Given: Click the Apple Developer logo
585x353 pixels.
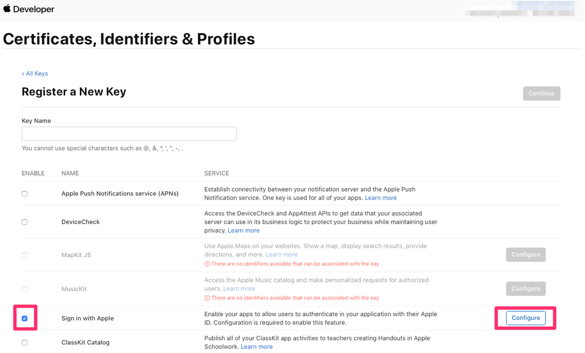Looking at the screenshot, I should click(x=29, y=9).
